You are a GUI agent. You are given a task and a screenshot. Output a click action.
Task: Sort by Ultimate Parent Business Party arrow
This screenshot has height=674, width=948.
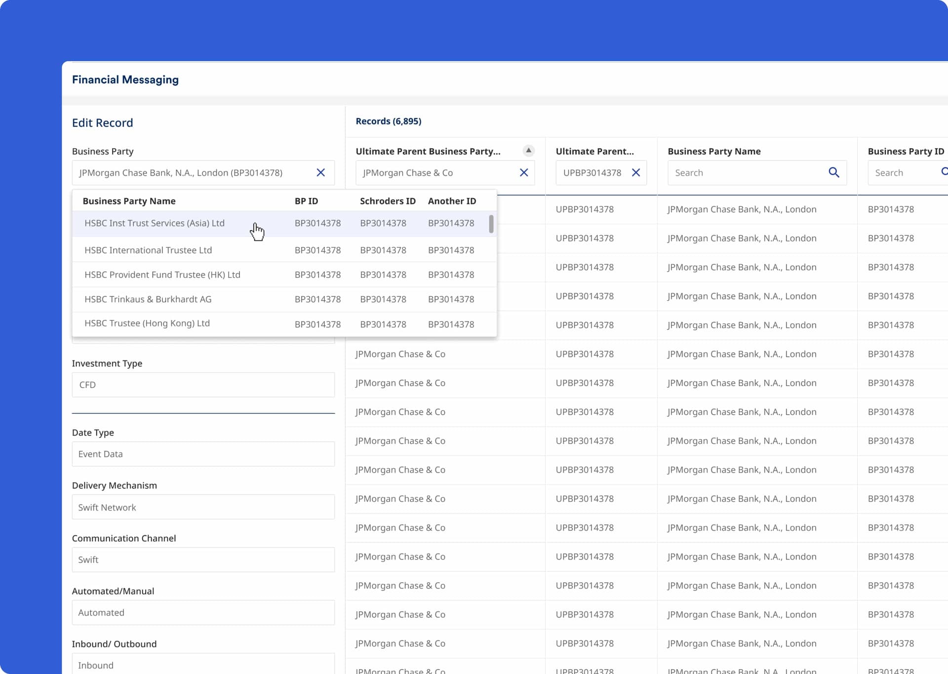[x=528, y=151]
